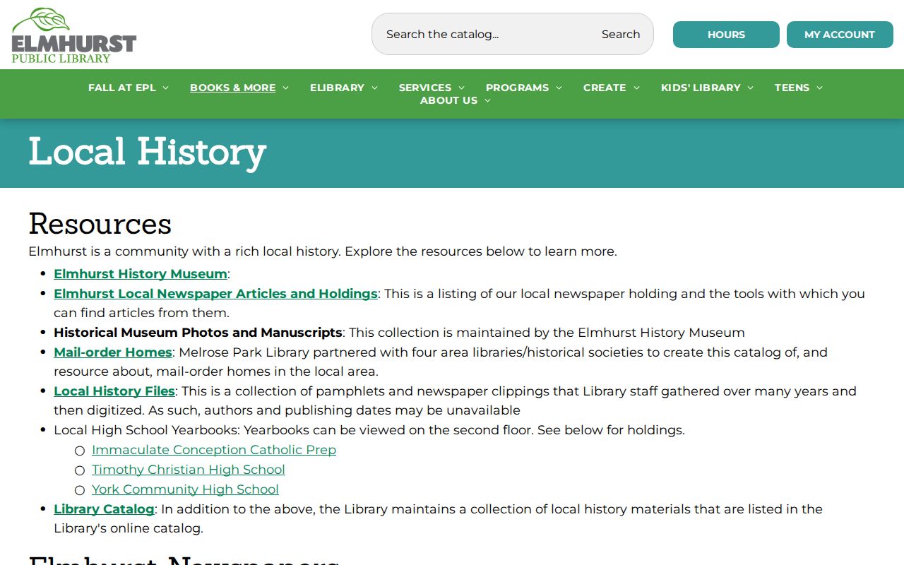
Task: Open the Programs menu
Action: (517, 88)
